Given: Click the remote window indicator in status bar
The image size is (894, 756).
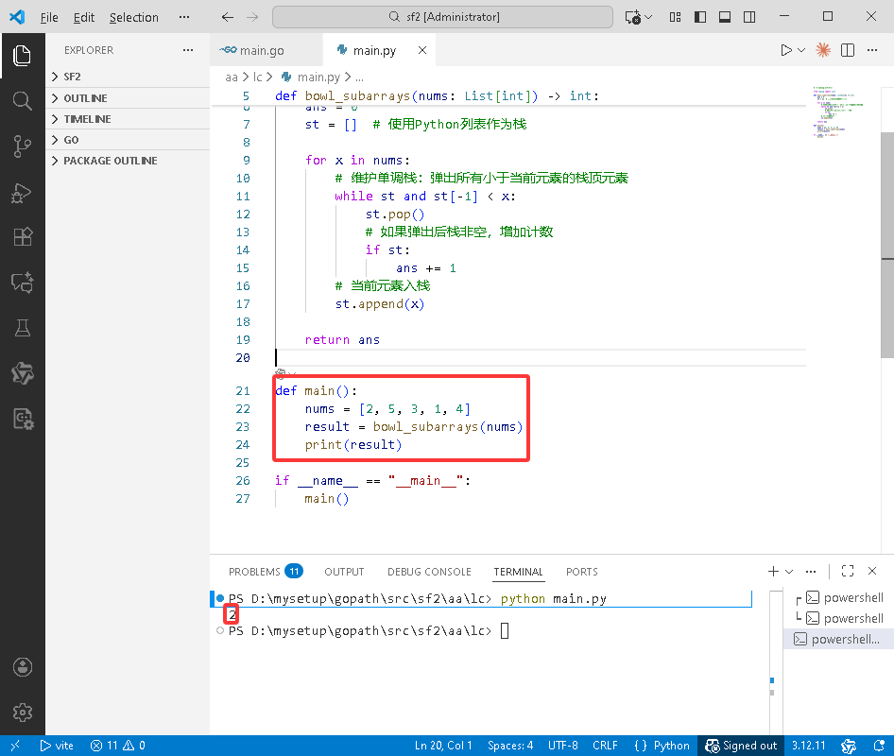Looking at the screenshot, I should click(x=15, y=746).
